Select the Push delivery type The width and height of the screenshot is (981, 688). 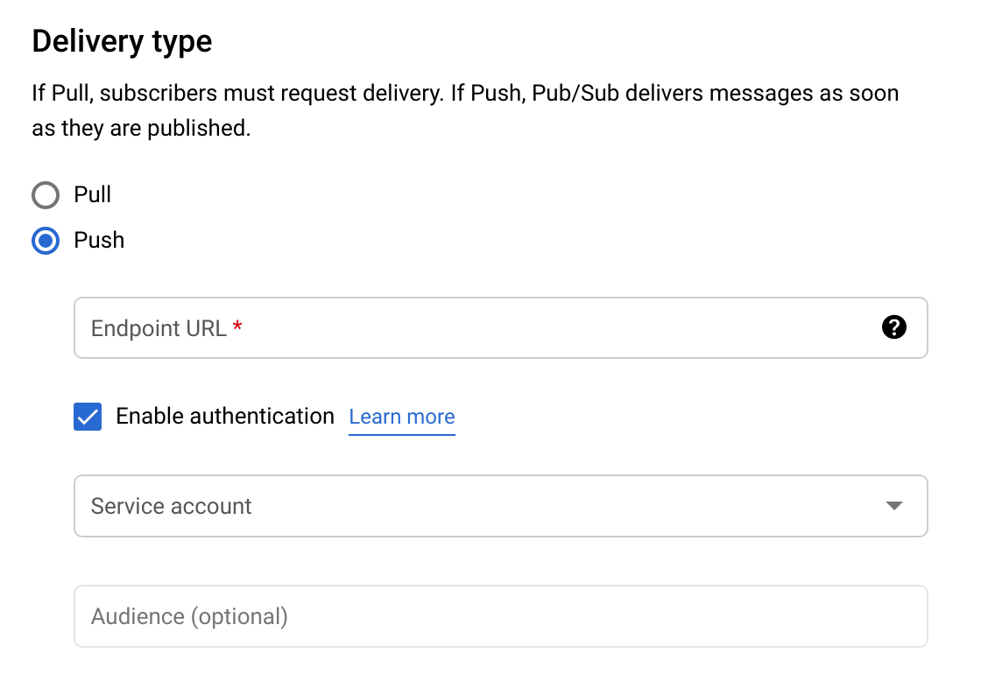tap(45, 241)
